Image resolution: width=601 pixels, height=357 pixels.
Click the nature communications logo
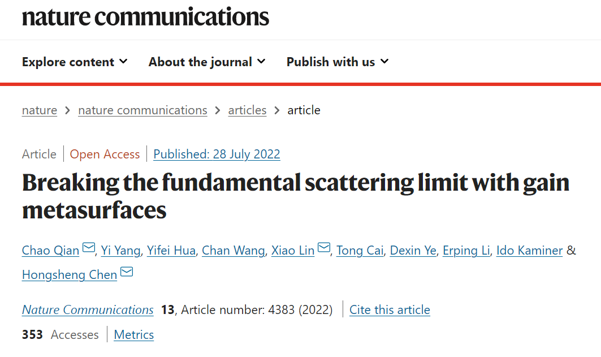tap(145, 17)
